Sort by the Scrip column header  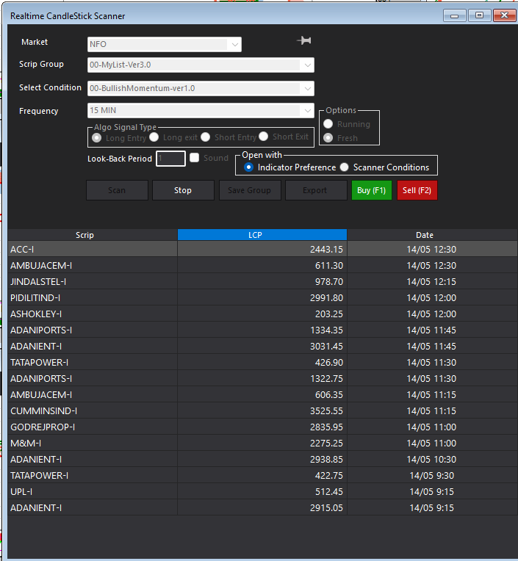93,235
